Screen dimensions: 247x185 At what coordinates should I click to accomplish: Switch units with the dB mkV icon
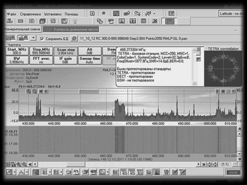coord(10,21)
